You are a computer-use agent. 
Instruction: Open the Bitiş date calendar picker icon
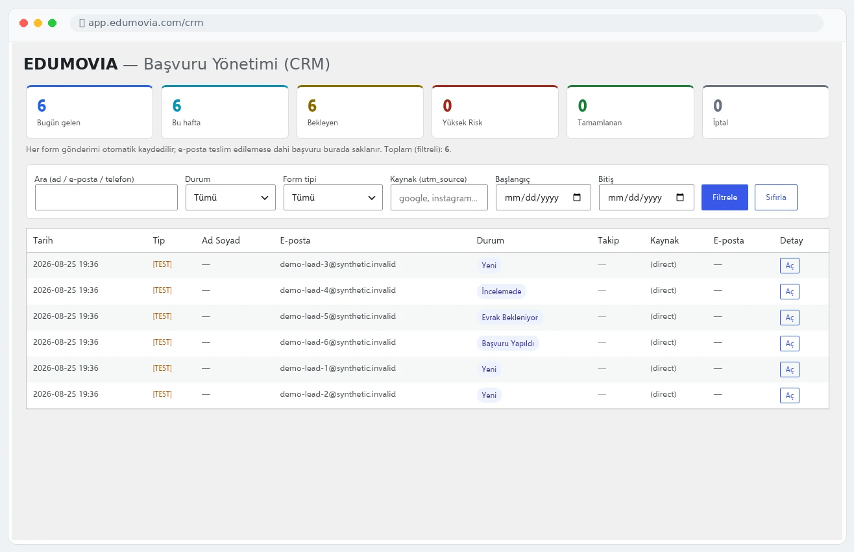[680, 197]
